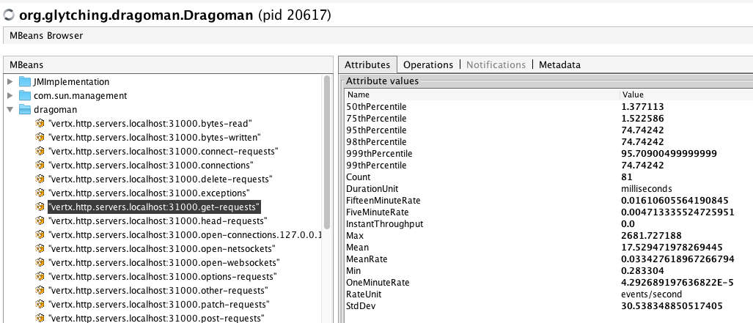Click the bean icon beside head-requests
The height and width of the screenshot is (323, 753).
click(x=40, y=221)
